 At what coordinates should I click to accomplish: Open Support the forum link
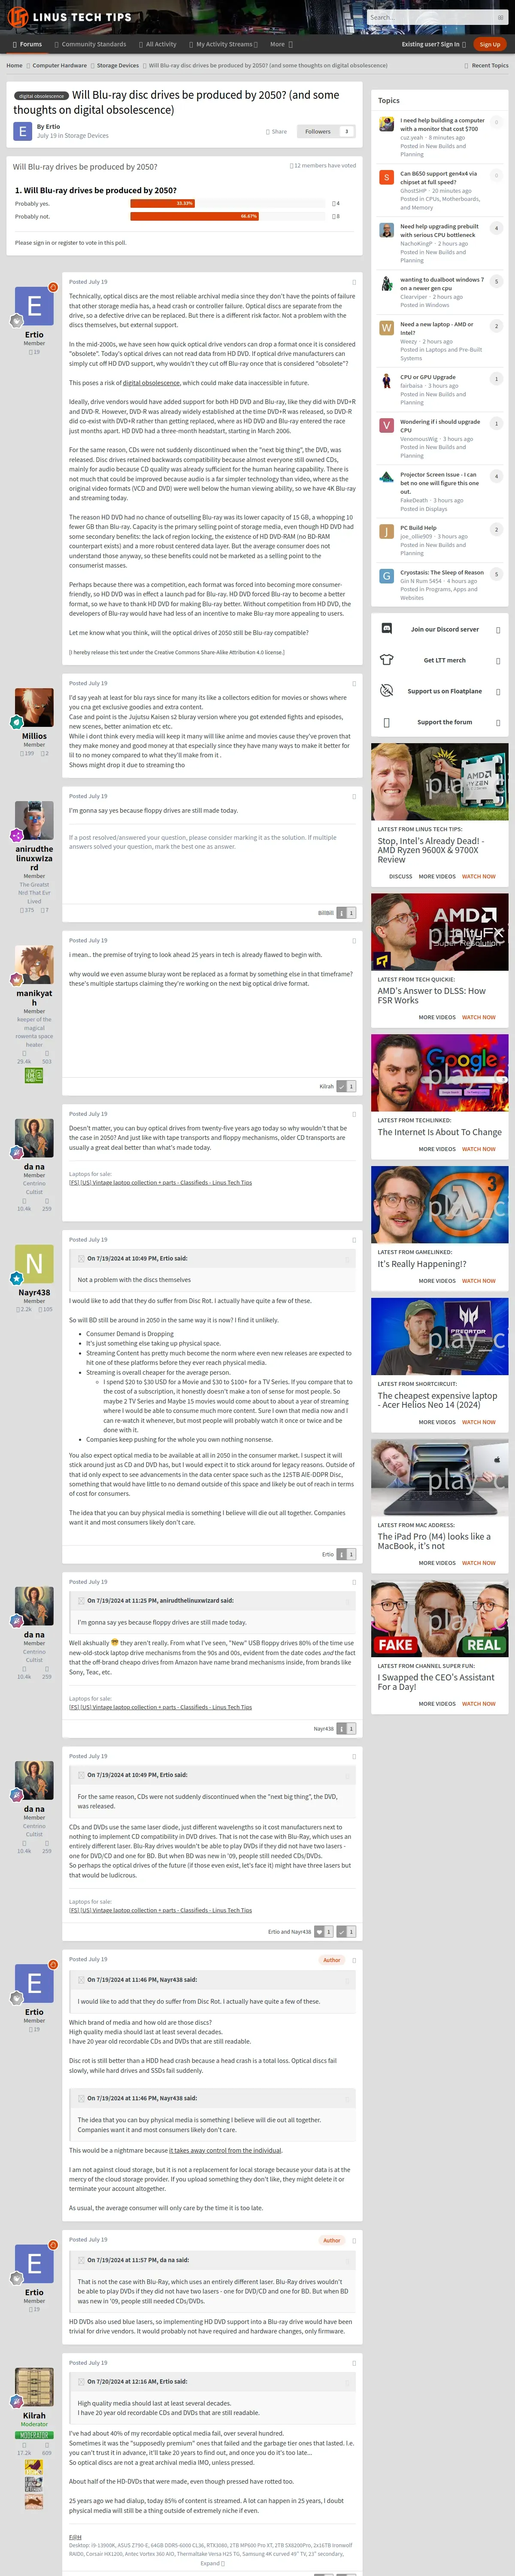click(x=444, y=722)
